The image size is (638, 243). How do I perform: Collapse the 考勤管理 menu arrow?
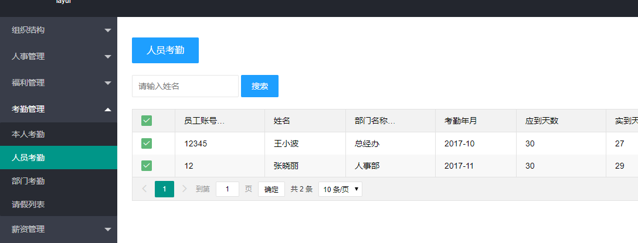click(x=108, y=109)
